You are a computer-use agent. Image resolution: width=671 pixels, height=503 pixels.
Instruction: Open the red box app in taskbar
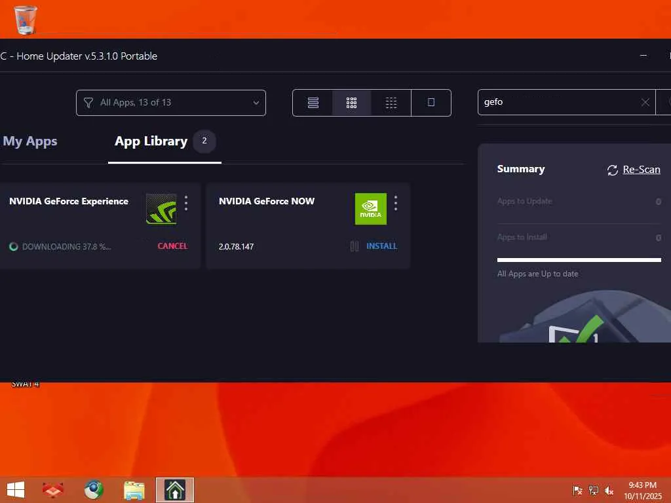pyautogui.click(x=52, y=490)
